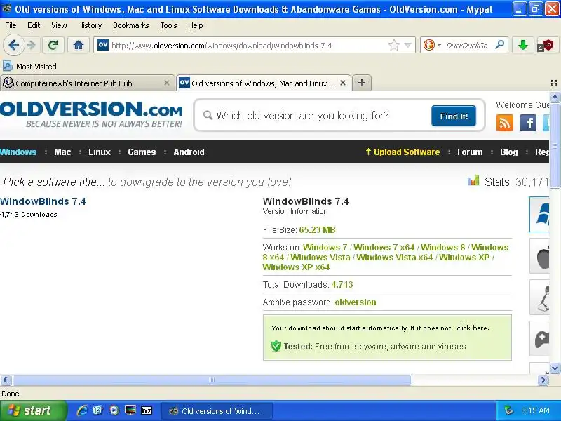Select the Mac category in nav bar
The image size is (561, 421).
tap(62, 152)
